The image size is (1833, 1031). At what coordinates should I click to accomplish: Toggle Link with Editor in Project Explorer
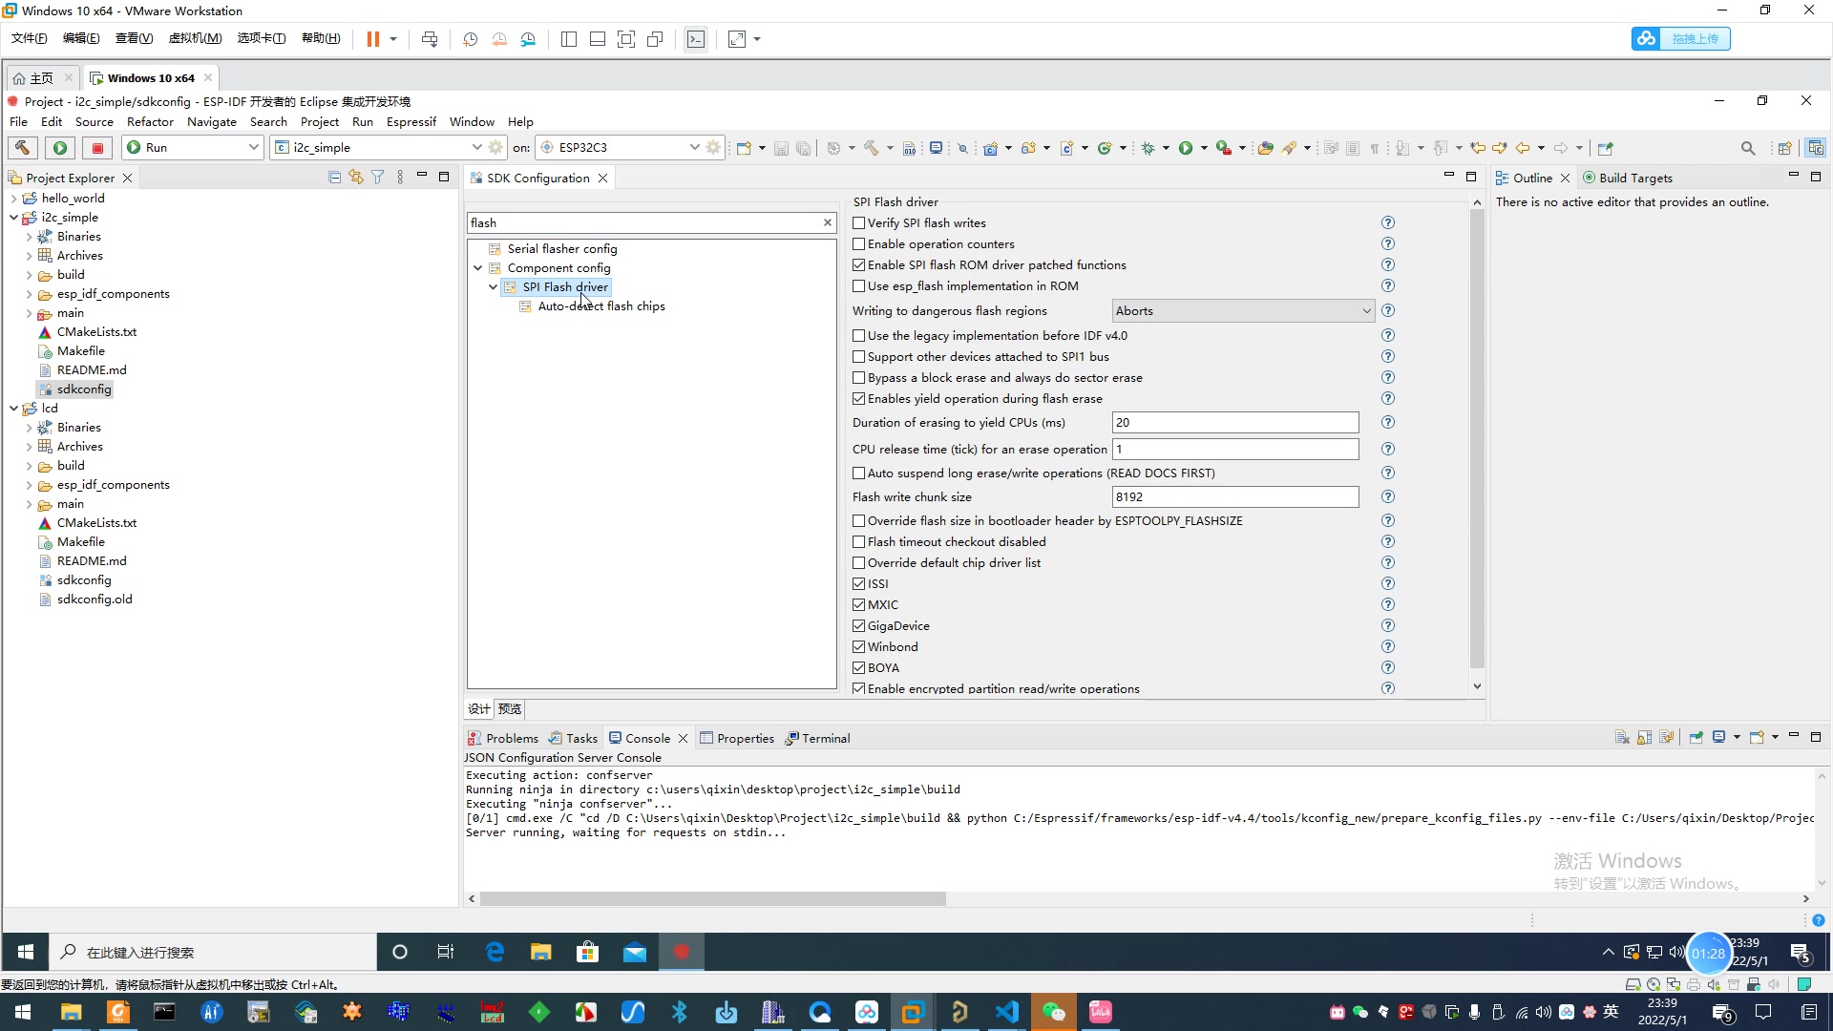[x=356, y=178]
